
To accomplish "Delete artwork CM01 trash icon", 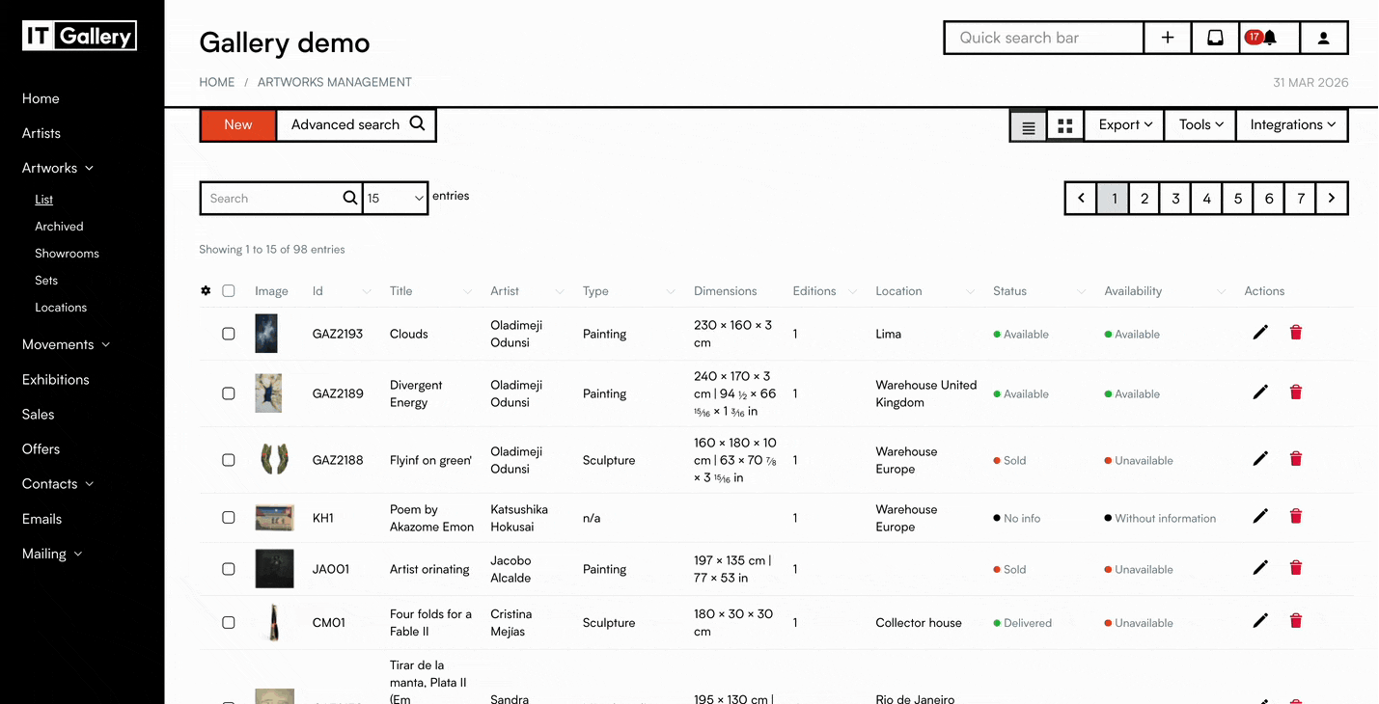I will point(1296,621).
